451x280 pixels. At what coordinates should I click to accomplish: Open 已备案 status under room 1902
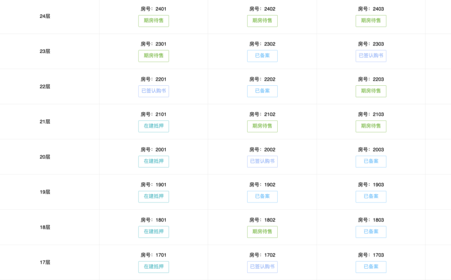(x=262, y=197)
